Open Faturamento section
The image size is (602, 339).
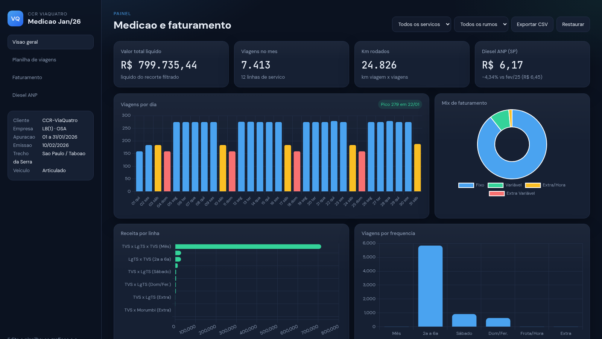(50, 77)
